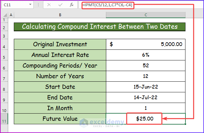Select the 'In Month' label cell
The height and width of the screenshot is (133, 204).
60,108
